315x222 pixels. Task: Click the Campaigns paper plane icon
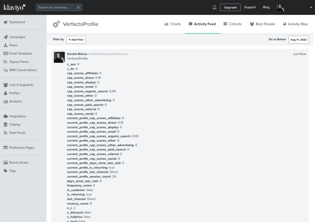(5, 37)
